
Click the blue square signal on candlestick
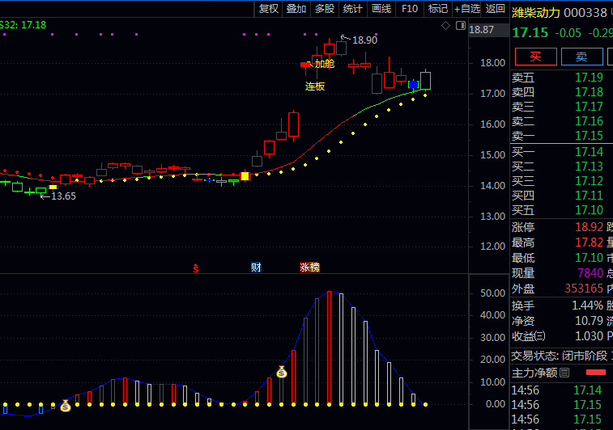click(x=414, y=84)
